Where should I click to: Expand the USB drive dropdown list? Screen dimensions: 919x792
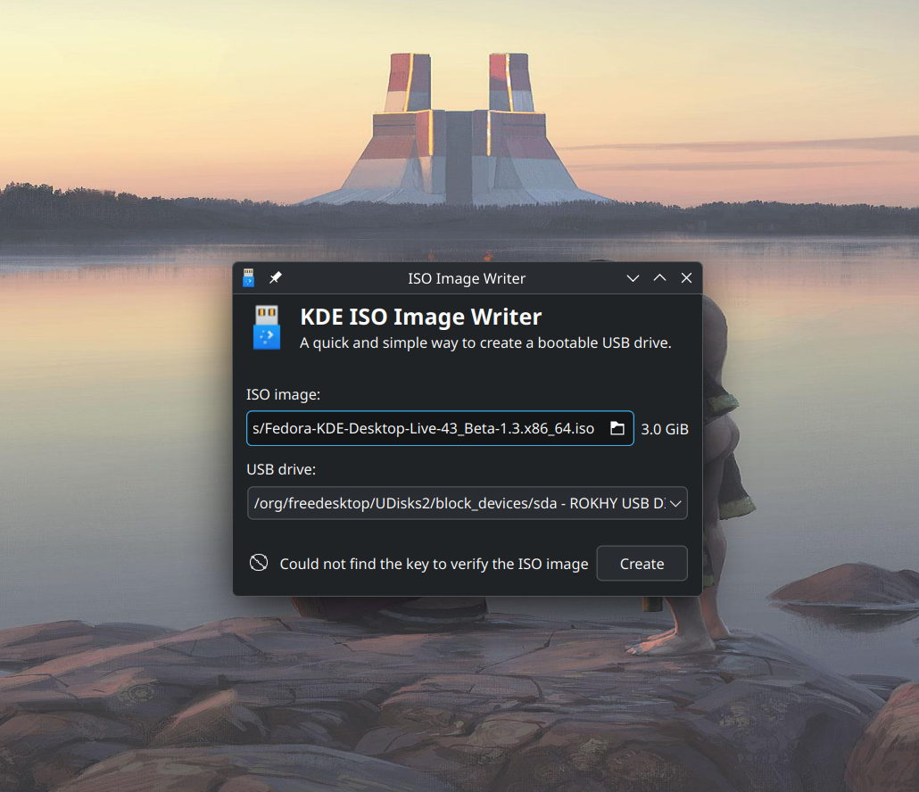[x=468, y=503]
